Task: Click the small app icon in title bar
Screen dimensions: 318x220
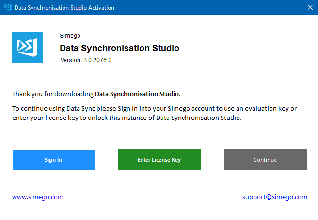Action: click(8, 7)
